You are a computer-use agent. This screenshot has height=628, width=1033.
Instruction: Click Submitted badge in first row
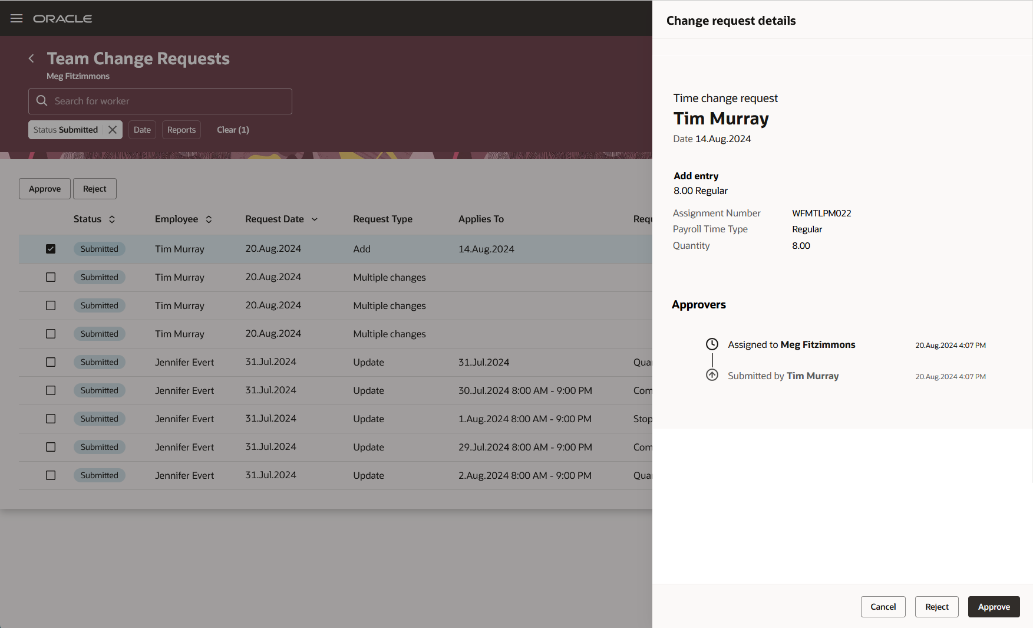(x=99, y=249)
